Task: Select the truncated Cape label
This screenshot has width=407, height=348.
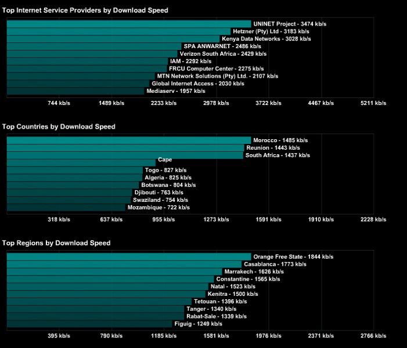Action: (165, 159)
